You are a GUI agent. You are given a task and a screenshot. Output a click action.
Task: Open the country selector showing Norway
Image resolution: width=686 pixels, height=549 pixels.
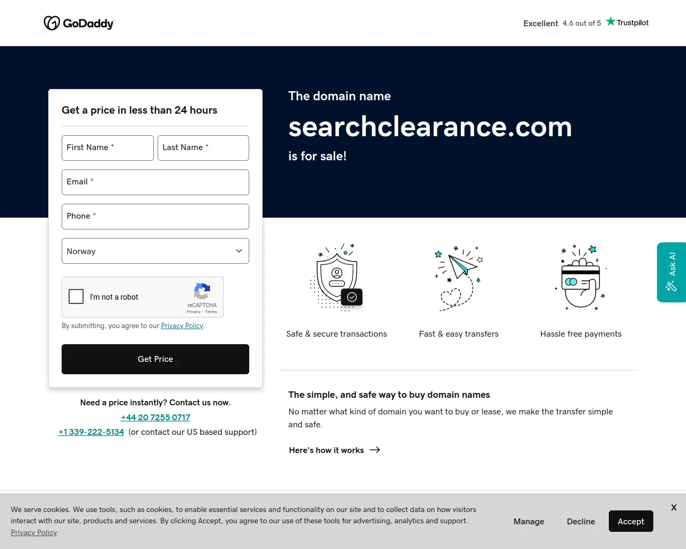155,251
